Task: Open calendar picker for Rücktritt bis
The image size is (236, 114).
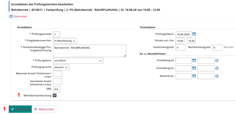Action: coord(194,76)
